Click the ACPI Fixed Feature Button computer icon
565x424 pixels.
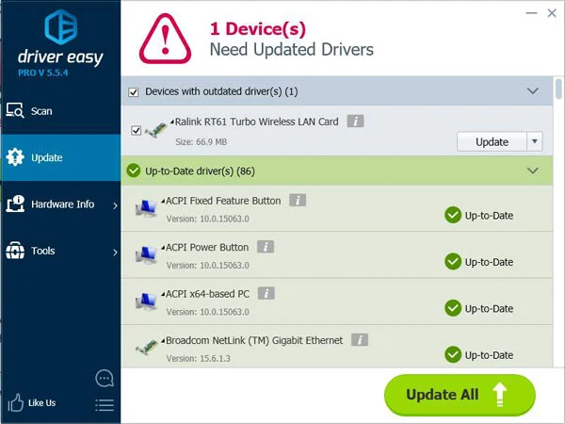coord(146,208)
